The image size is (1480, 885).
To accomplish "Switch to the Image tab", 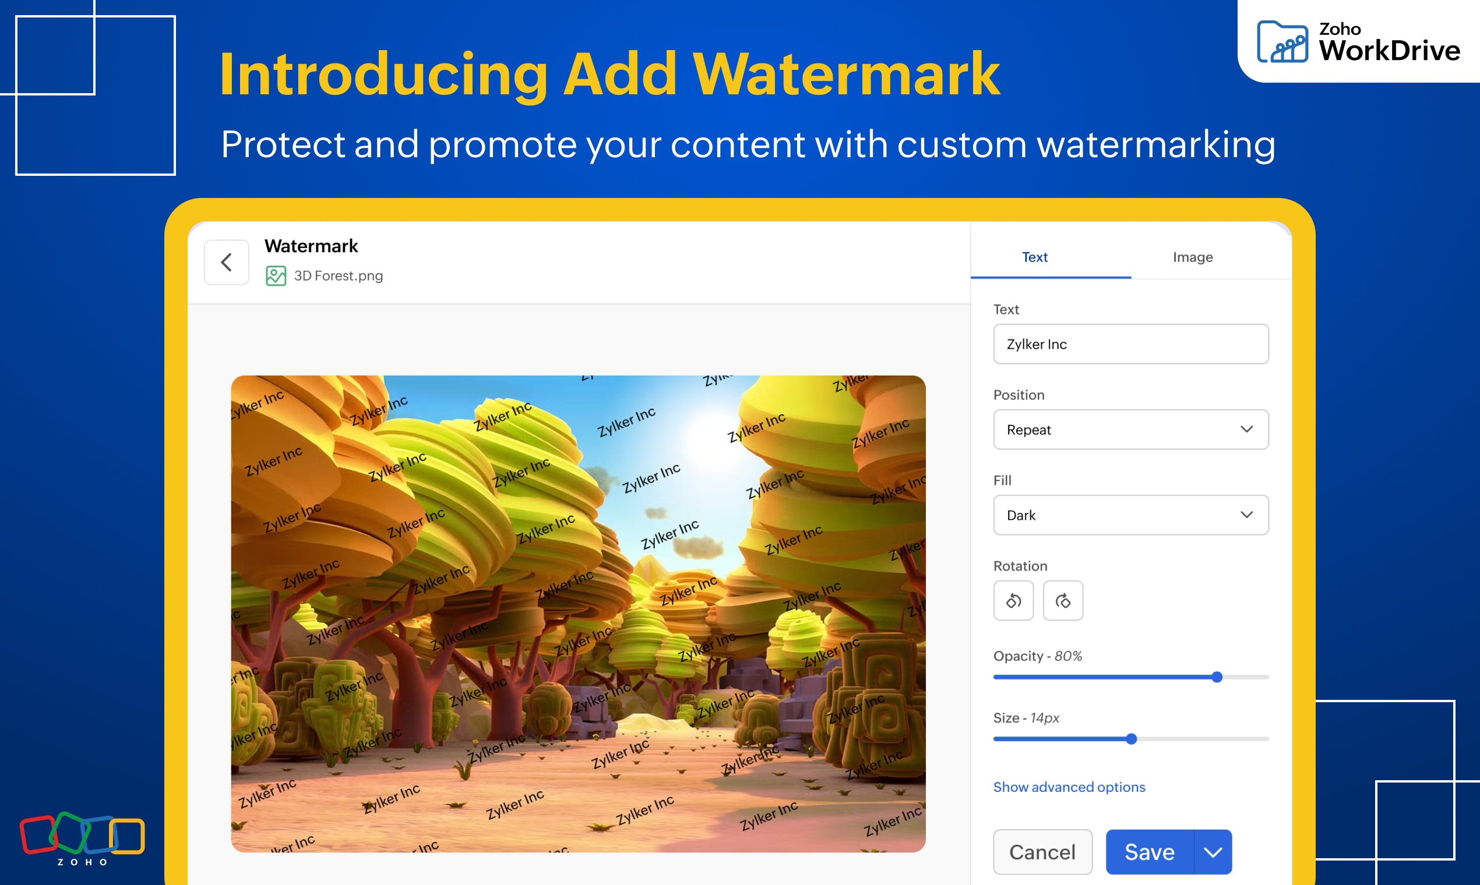I will (x=1192, y=257).
